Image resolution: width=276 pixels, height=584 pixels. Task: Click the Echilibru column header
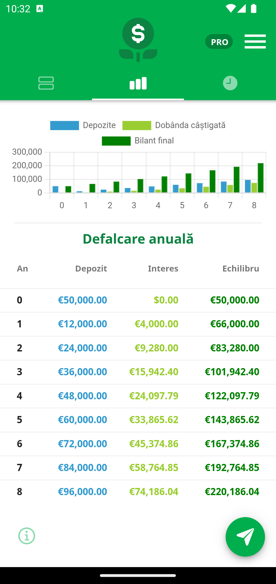coord(241,268)
